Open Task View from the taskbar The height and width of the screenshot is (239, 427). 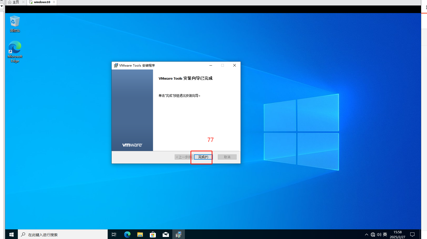pyautogui.click(x=114, y=234)
